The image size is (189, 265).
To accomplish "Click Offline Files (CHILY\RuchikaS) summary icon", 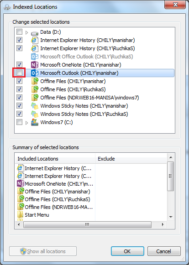I will point(21,199).
